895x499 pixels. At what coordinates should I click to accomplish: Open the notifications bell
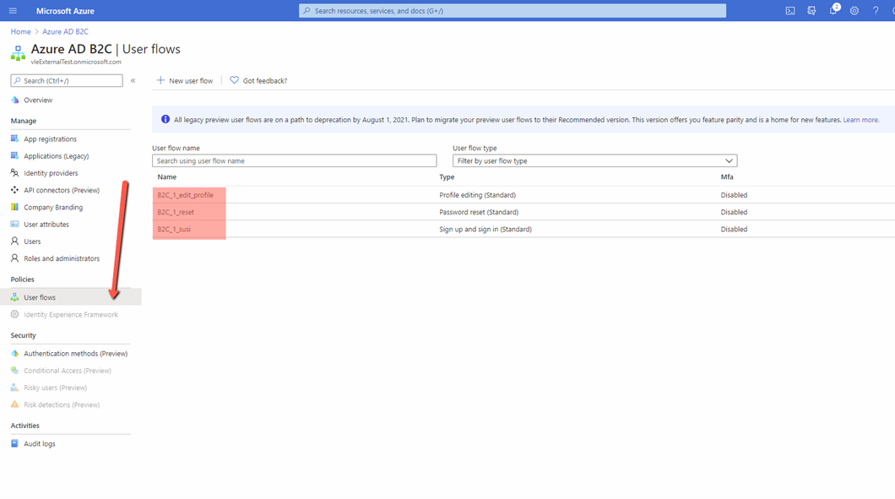pos(833,11)
